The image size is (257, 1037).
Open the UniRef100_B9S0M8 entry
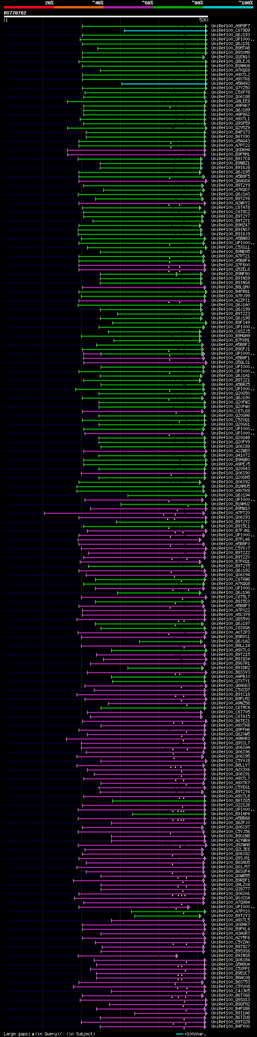(230, 53)
